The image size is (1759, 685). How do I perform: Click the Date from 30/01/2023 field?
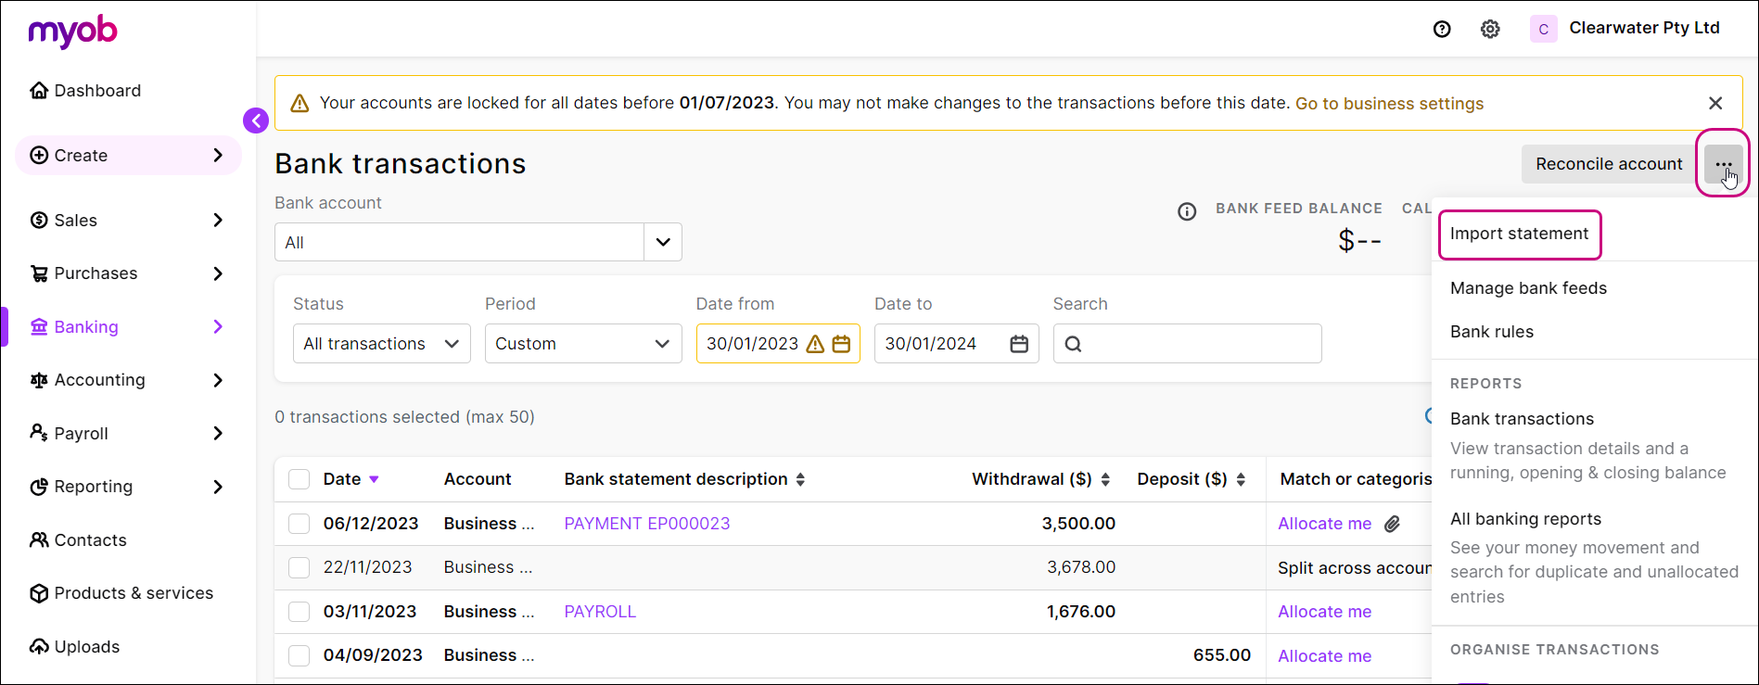[778, 344]
